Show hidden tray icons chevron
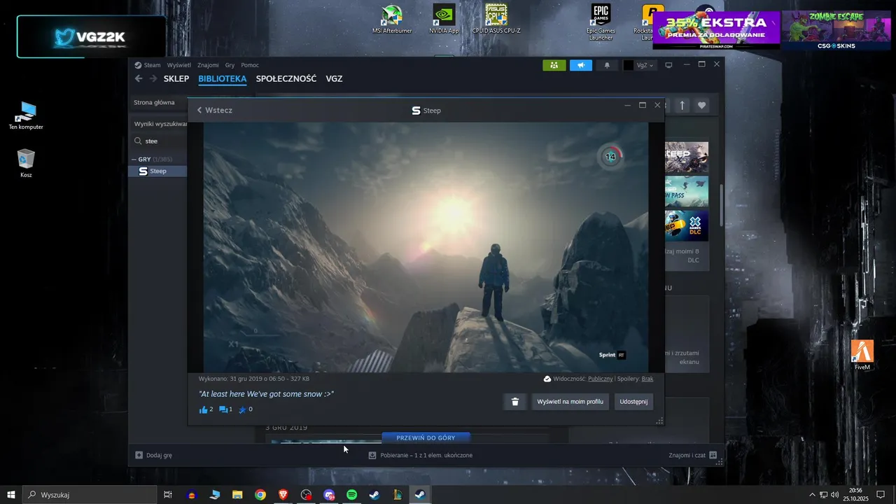This screenshot has height=504, width=896. 812,495
